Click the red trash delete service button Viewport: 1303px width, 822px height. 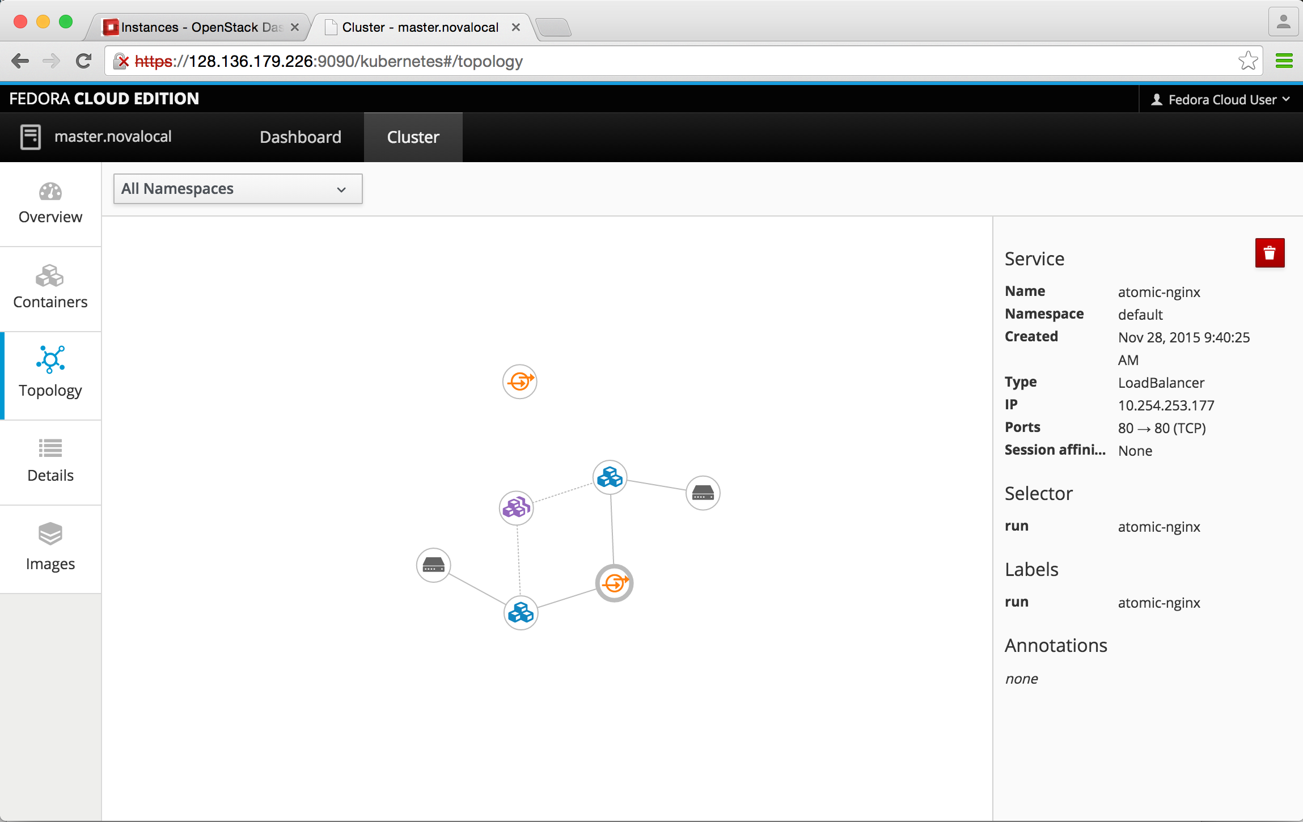(1270, 253)
